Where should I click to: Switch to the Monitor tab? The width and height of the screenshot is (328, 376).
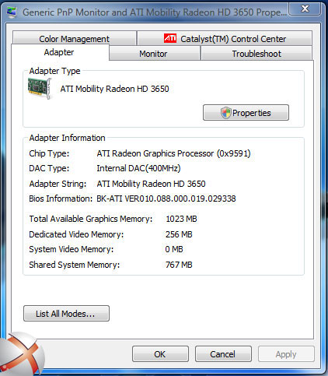click(x=155, y=53)
